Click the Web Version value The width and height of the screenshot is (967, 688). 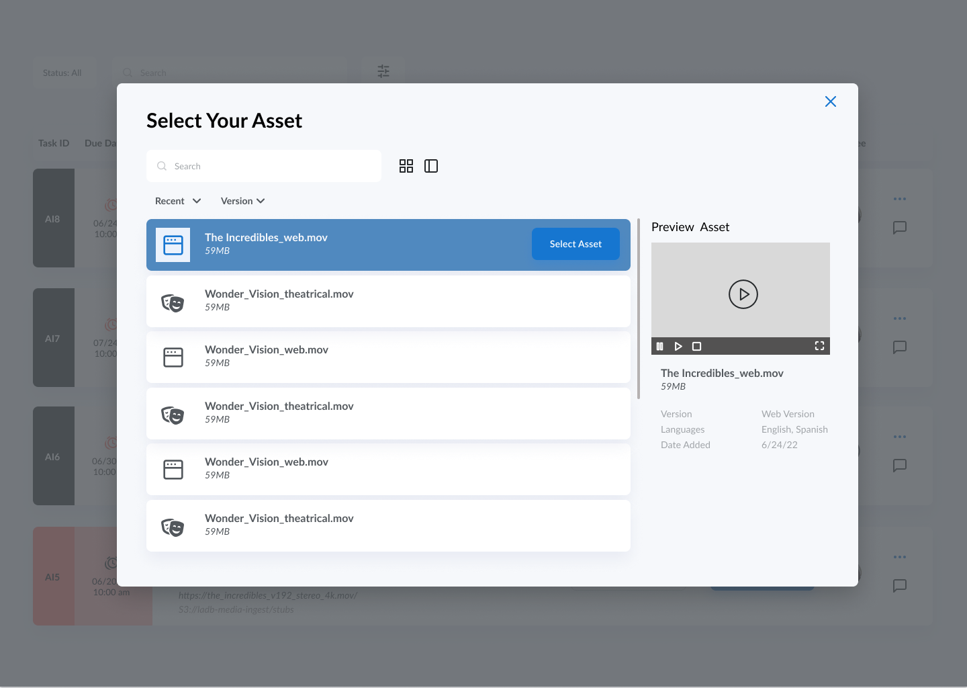788,414
